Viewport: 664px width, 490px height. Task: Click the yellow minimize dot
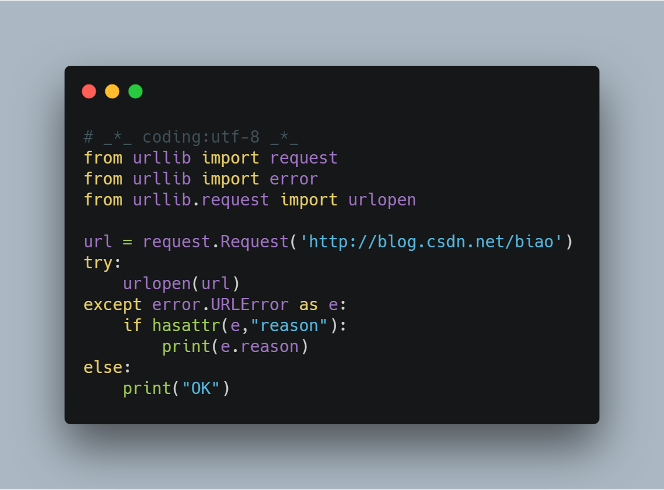(112, 91)
